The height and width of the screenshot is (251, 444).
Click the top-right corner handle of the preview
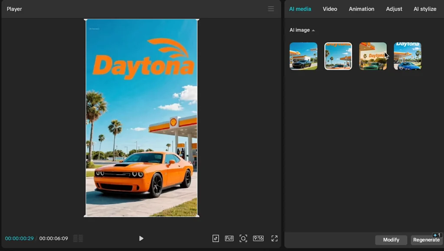point(198,19)
